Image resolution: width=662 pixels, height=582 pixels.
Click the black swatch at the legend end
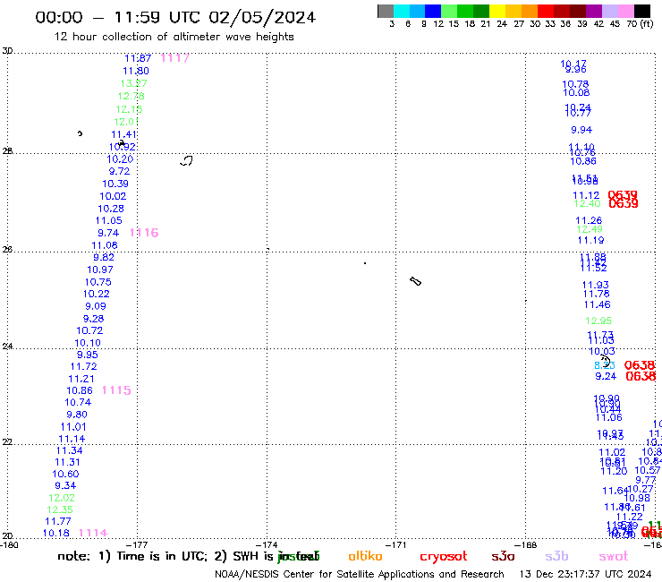[642, 11]
